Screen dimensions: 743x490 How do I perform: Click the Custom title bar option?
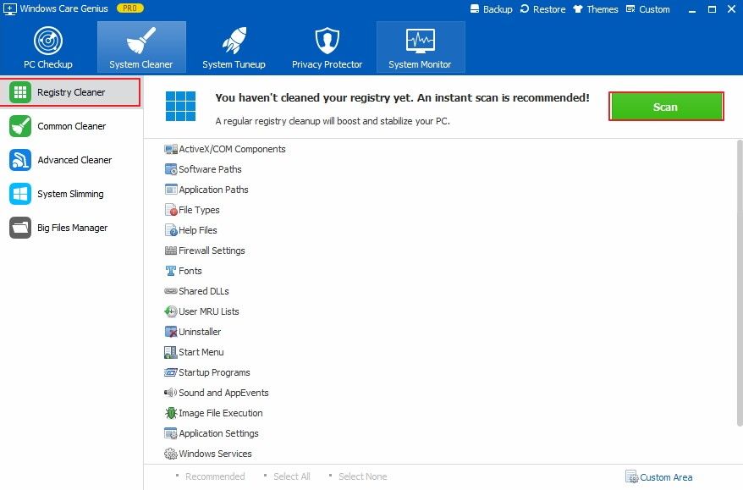647,9
